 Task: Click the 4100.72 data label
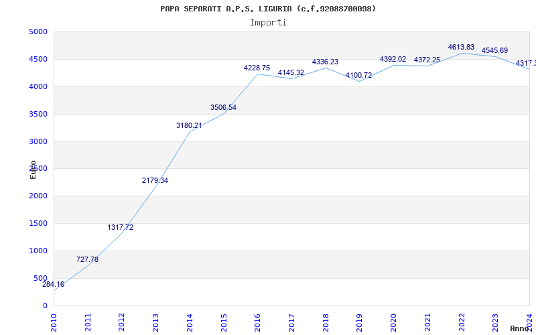tap(358, 76)
